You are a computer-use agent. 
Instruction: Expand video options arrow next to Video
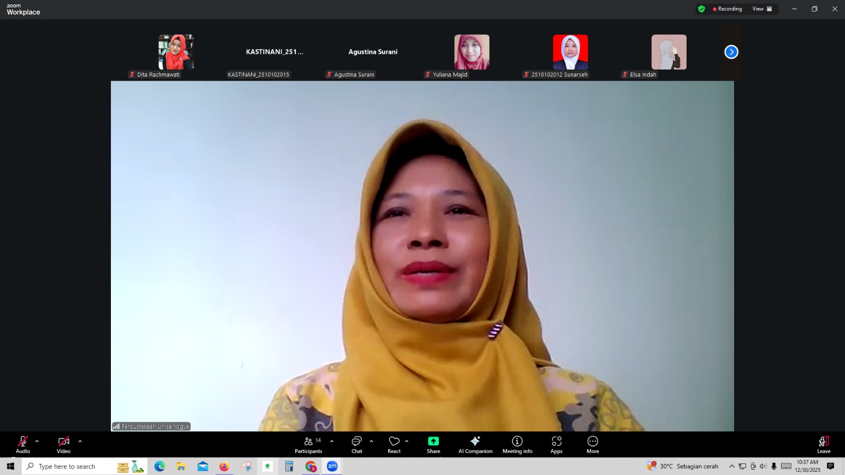80,441
